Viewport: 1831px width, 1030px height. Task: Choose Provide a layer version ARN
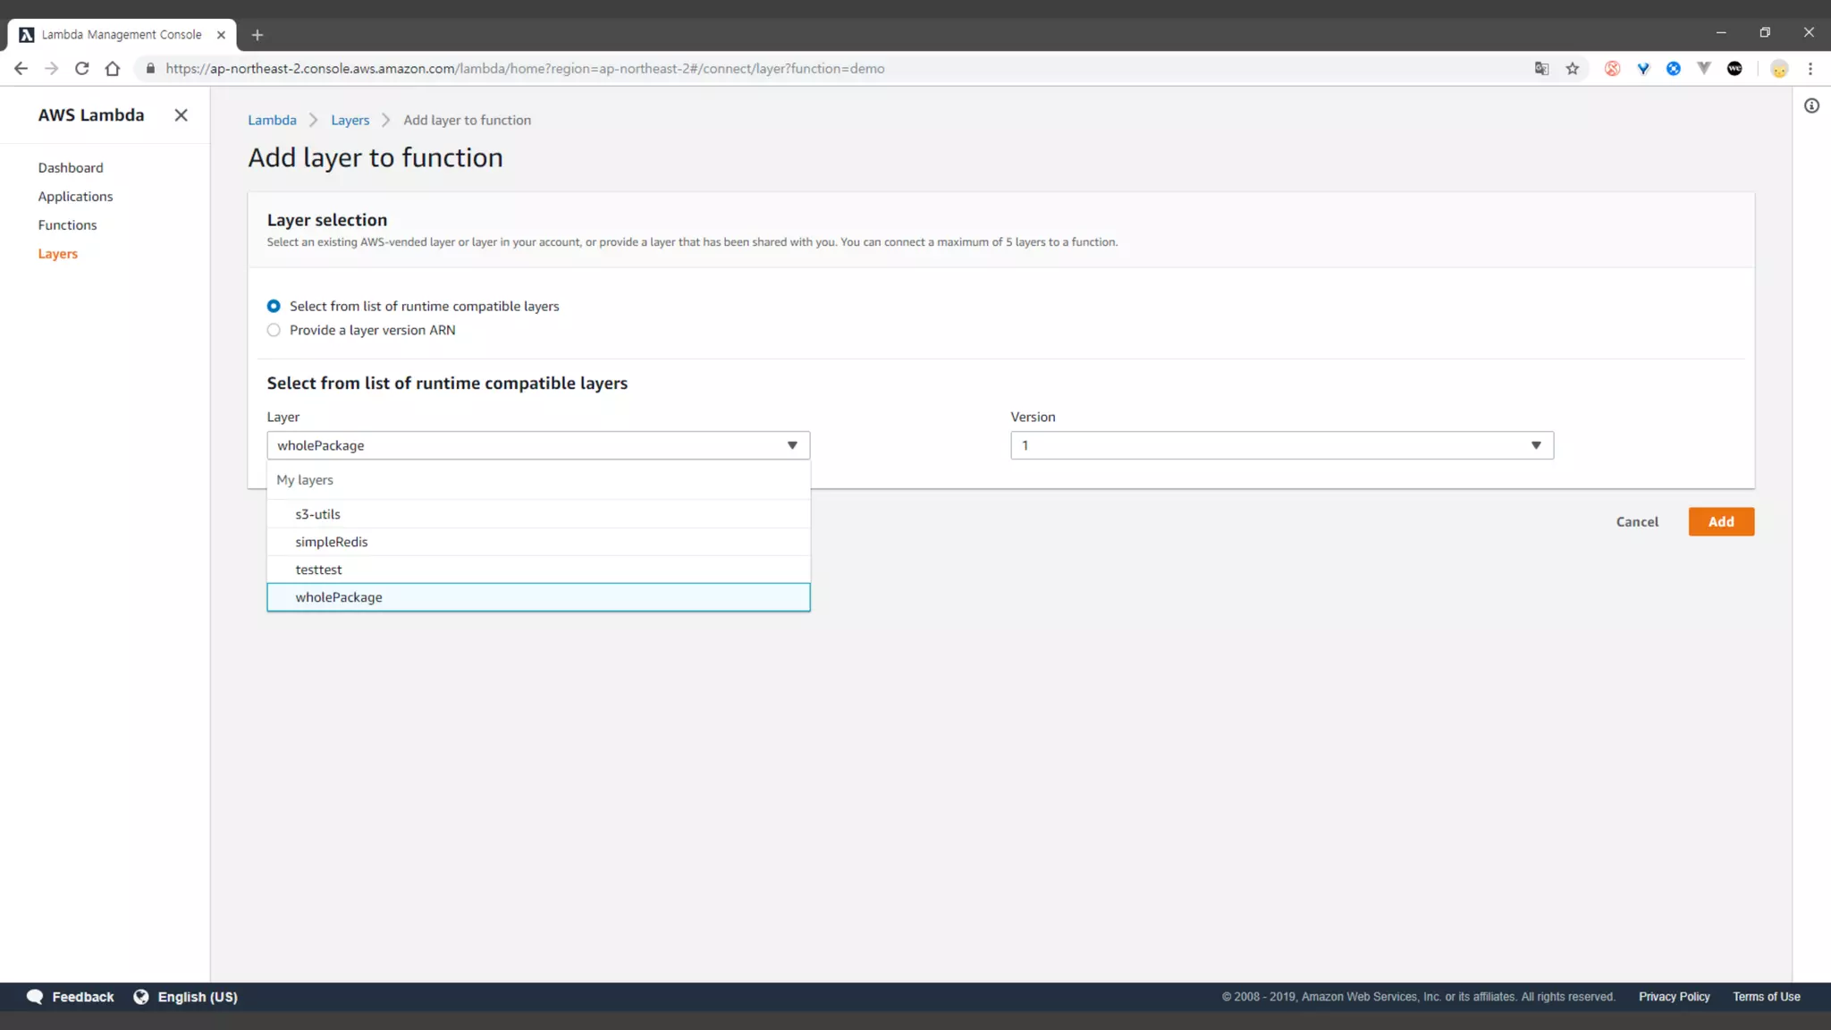click(274, 331)
